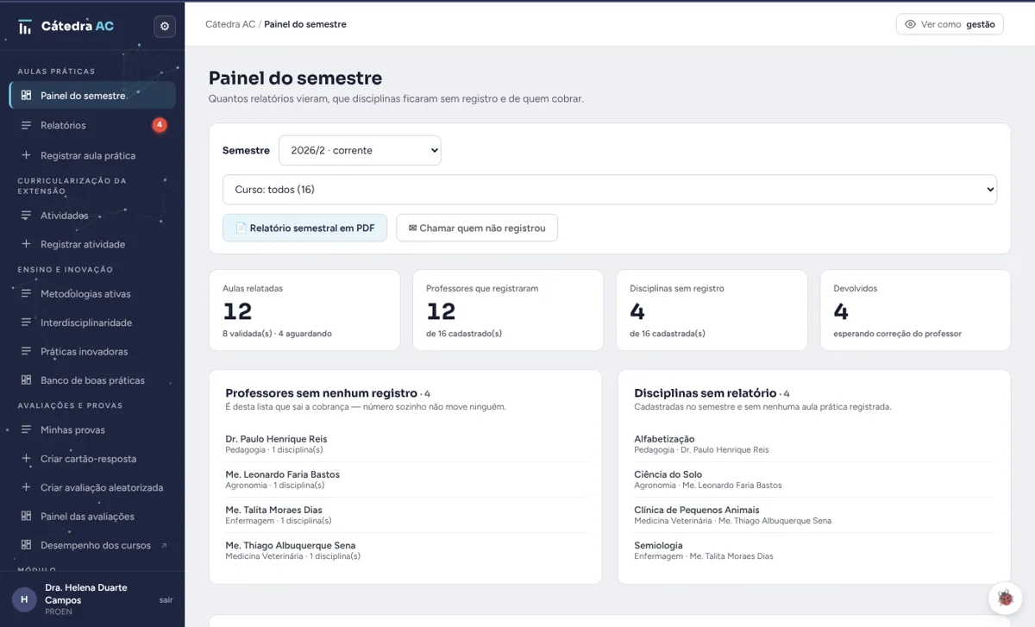Viewport: 1035px width, 627px height.
Task: Click the Disciplinas sem registro card
Action: point(712,310)
